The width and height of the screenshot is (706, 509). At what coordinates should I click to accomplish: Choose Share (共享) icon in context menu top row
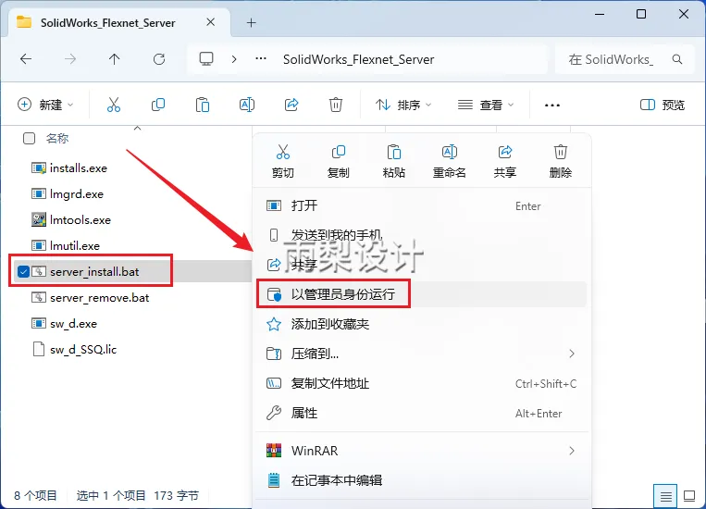tap(504, 161)
